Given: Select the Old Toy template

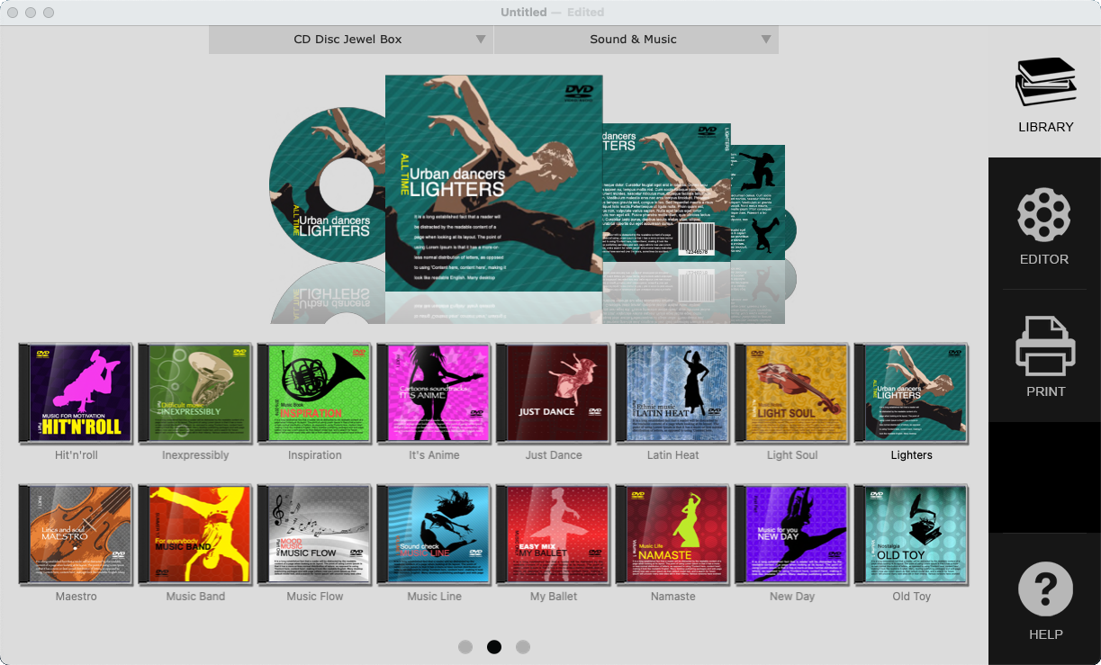Looking at the screenshot, I should pyautogui.click(x=912, y=534).
